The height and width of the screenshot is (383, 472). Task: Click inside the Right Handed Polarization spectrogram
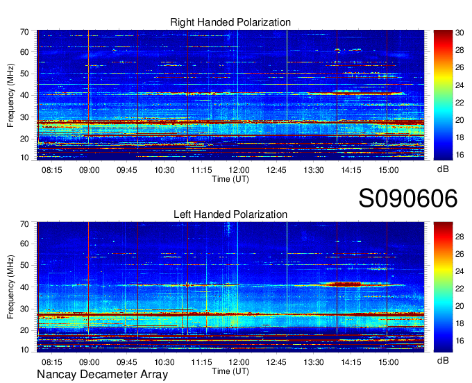230,95
